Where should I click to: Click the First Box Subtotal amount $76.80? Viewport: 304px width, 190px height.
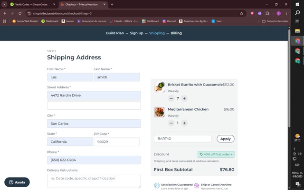pyautogui.click(x=227, y=170)
